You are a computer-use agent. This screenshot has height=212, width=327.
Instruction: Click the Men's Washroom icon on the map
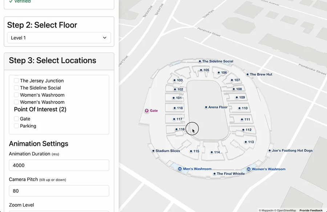coord(180,169)
